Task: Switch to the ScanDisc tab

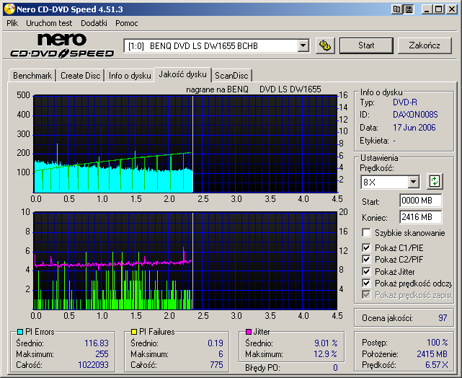Action: tap(231, 76)
